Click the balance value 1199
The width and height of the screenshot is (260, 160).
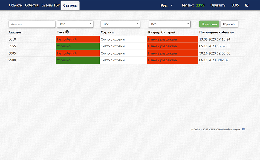[x=200, y=5]
